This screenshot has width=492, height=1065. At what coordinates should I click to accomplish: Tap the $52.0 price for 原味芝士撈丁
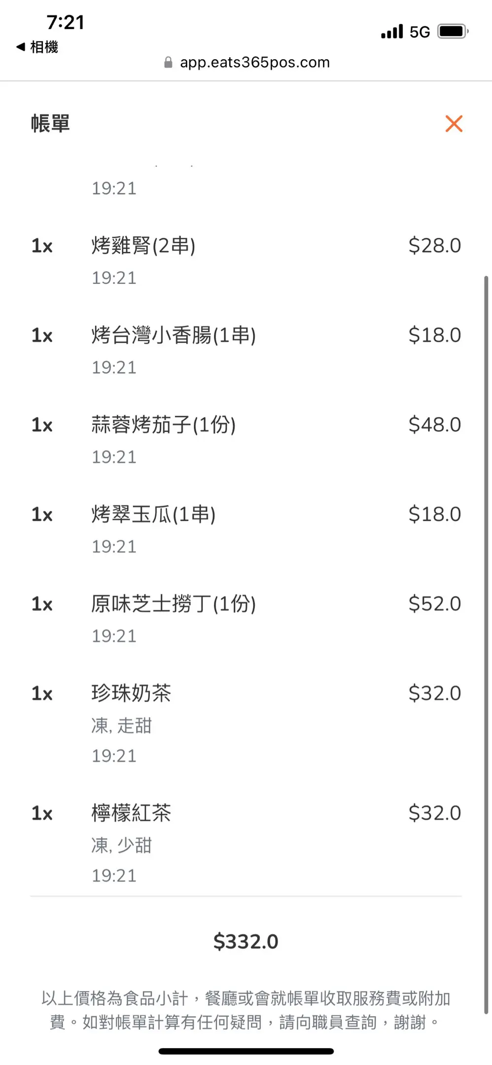point(434,603)
